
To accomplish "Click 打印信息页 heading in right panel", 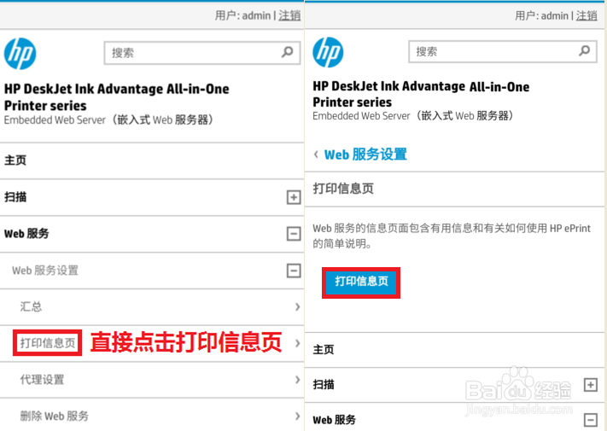I will pos(343,189).
